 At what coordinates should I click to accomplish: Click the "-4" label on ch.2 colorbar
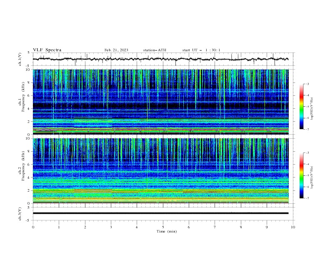(307, 164)
